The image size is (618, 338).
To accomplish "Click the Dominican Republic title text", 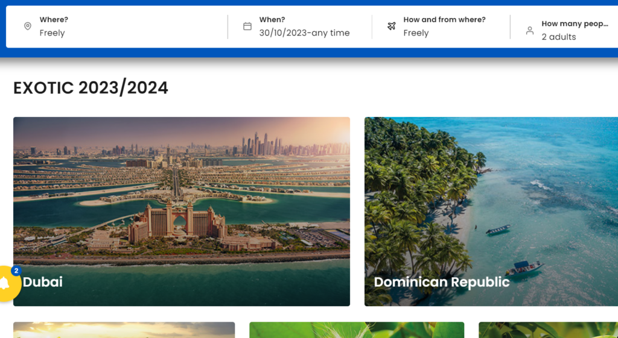I will tap(442, 282).
